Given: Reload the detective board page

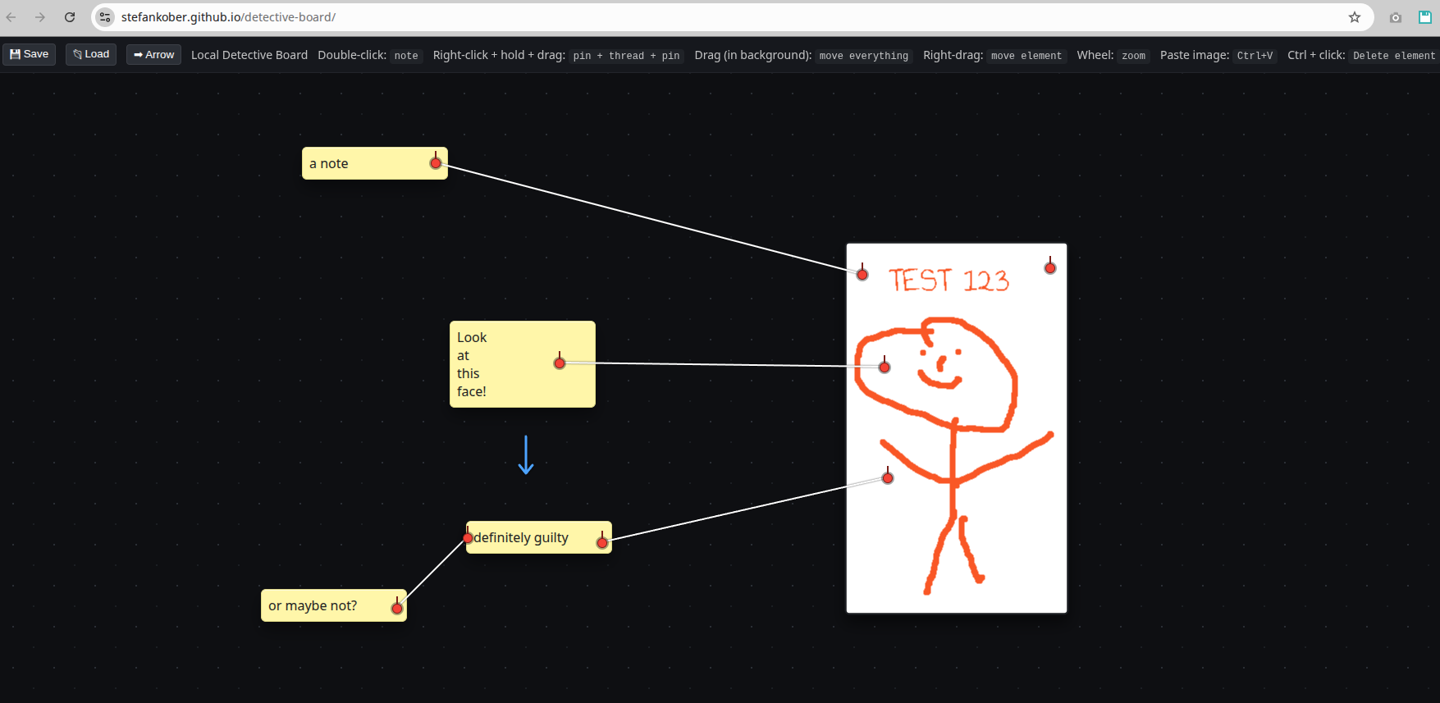Looking at the screenshot, I should pos(70,17).
